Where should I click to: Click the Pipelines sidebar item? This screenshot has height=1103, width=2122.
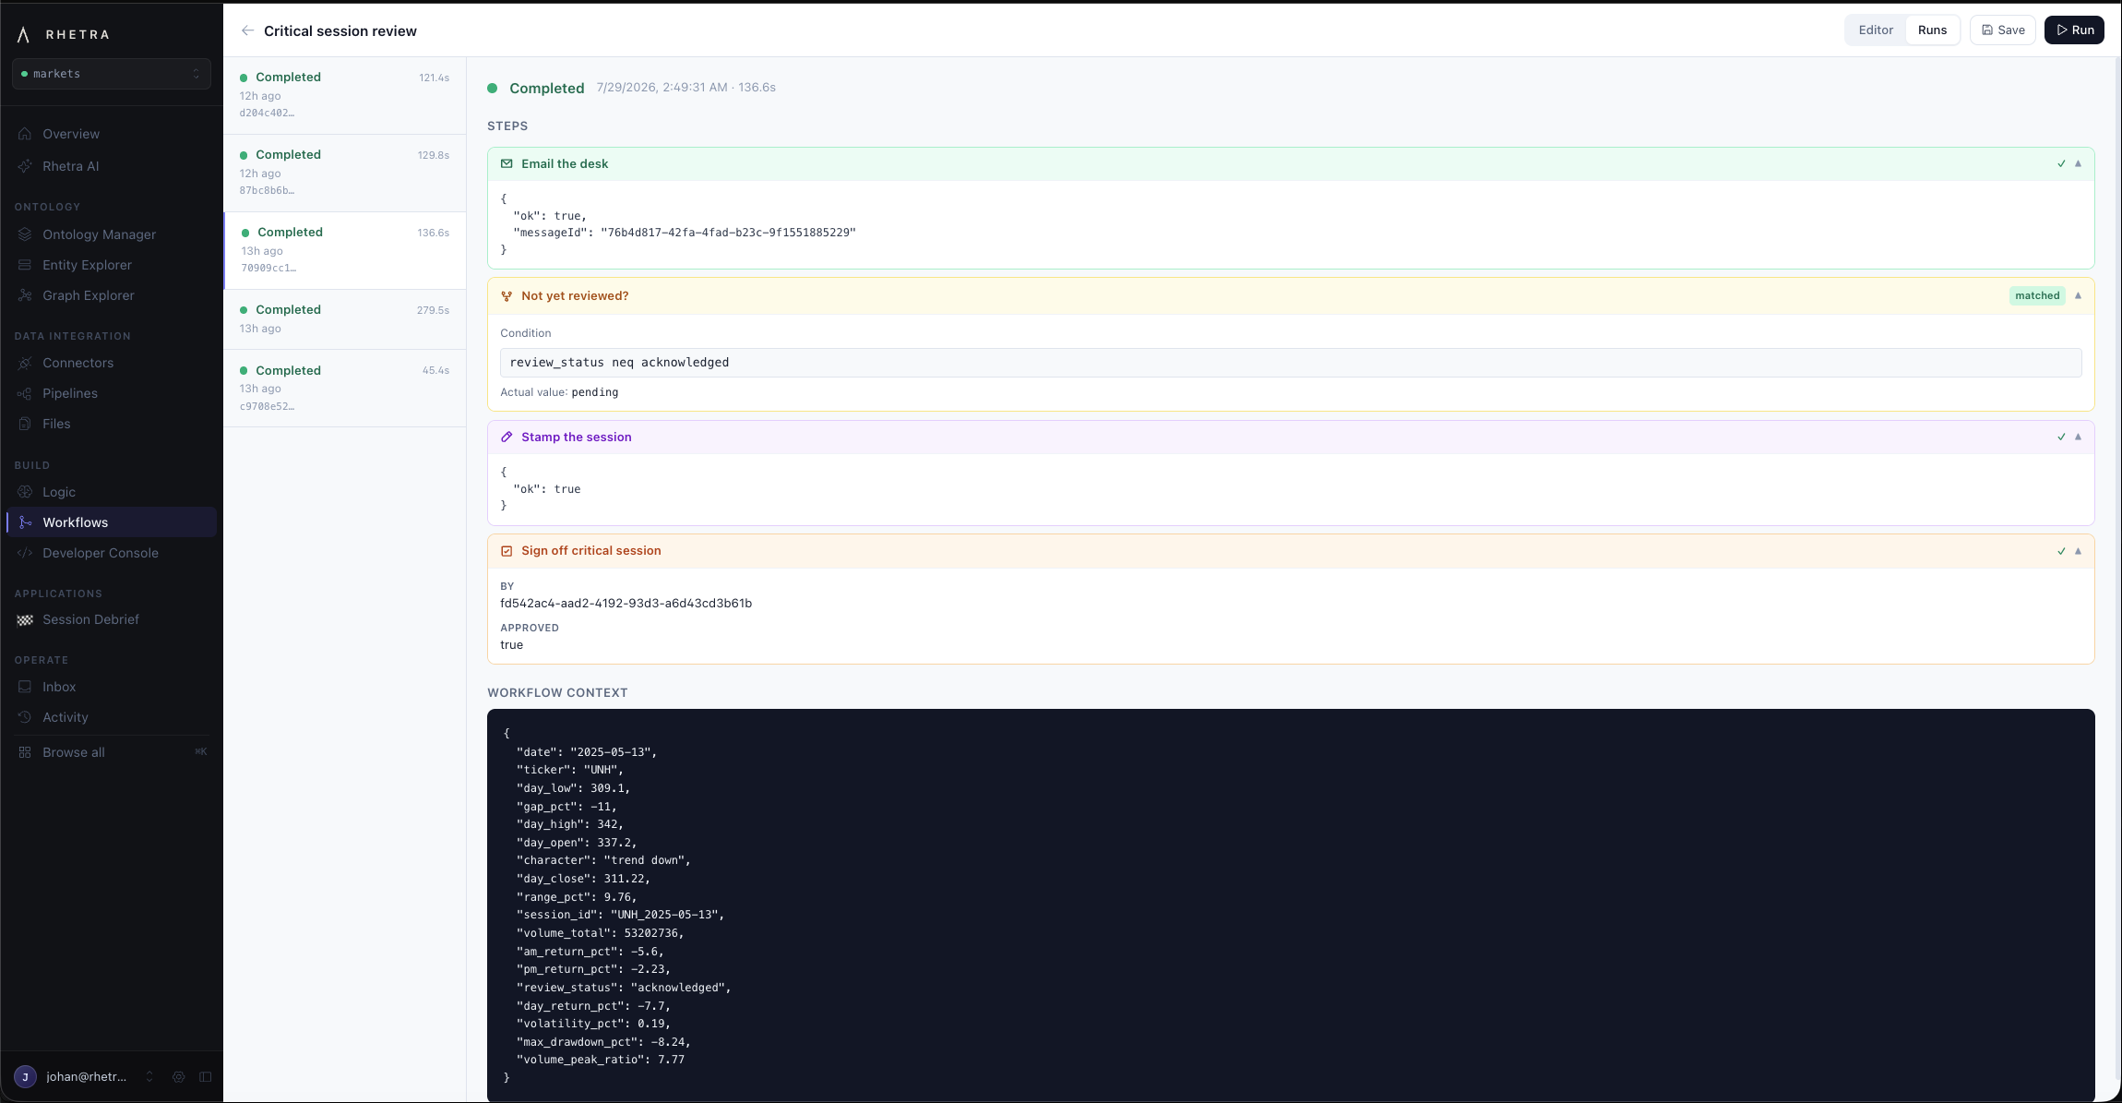(112, 393)
